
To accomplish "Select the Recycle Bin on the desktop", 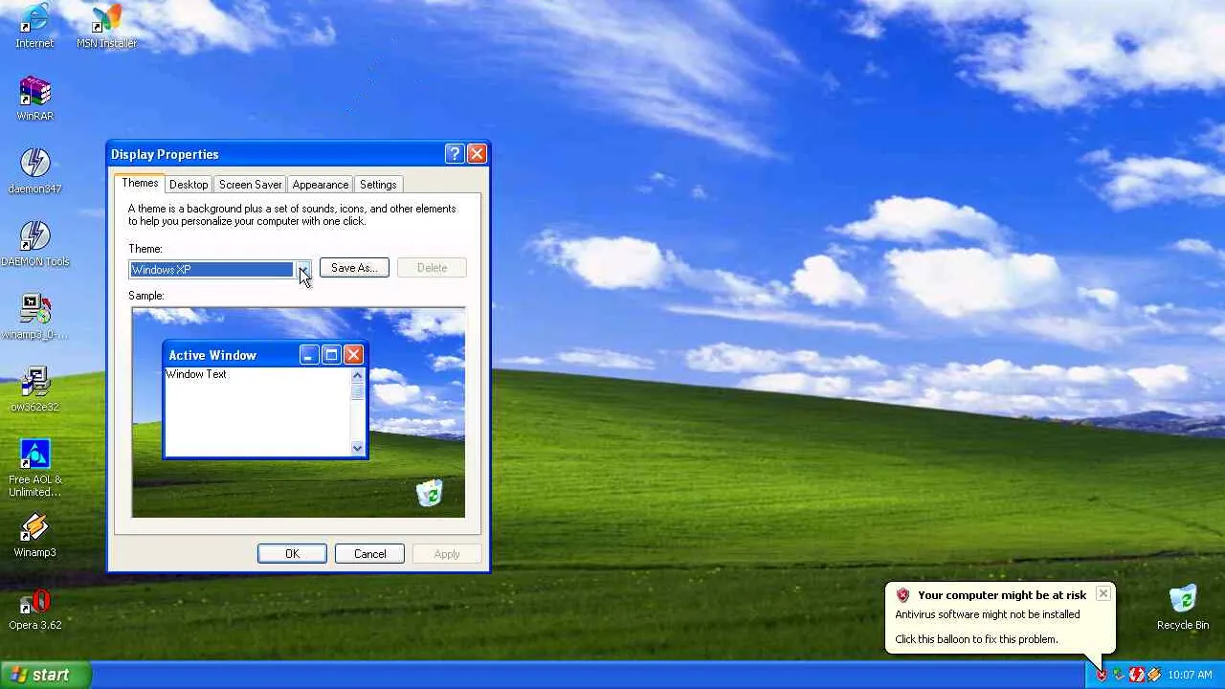I will [1183, 607].
